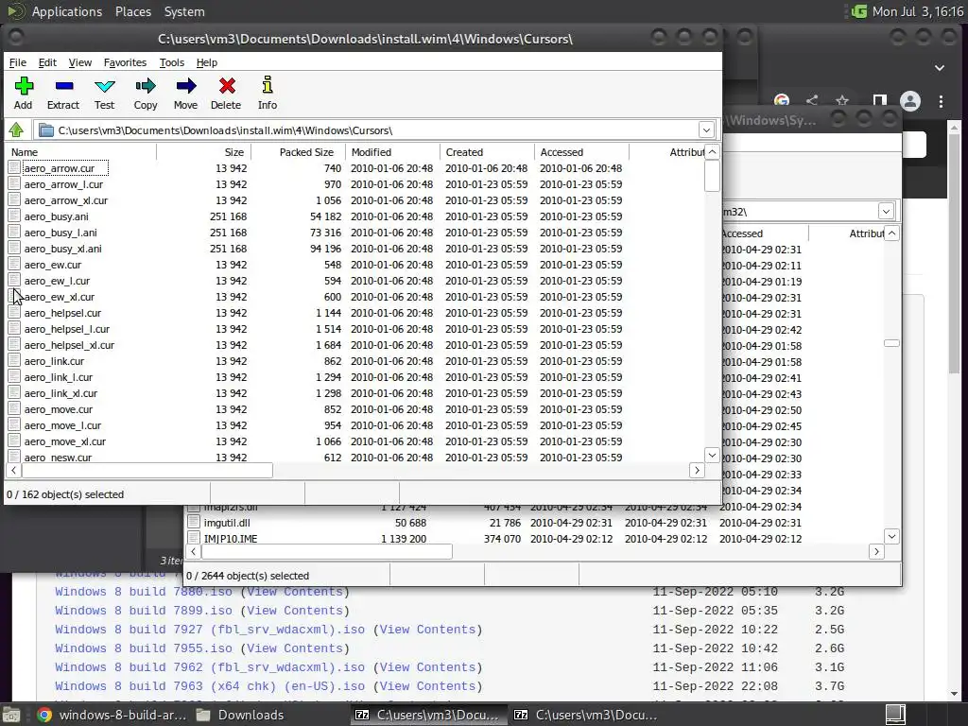Click the Test toolbar icon

(x=104, y=86)
